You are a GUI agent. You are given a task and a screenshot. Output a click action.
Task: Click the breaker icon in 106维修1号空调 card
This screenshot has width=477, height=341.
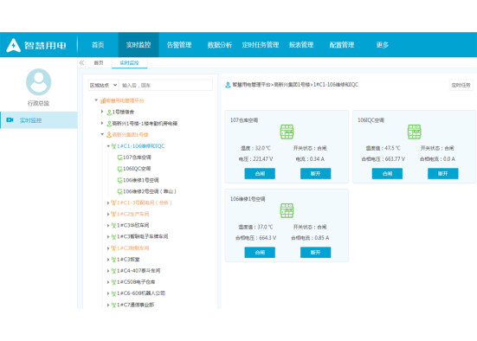coord(287,210)
